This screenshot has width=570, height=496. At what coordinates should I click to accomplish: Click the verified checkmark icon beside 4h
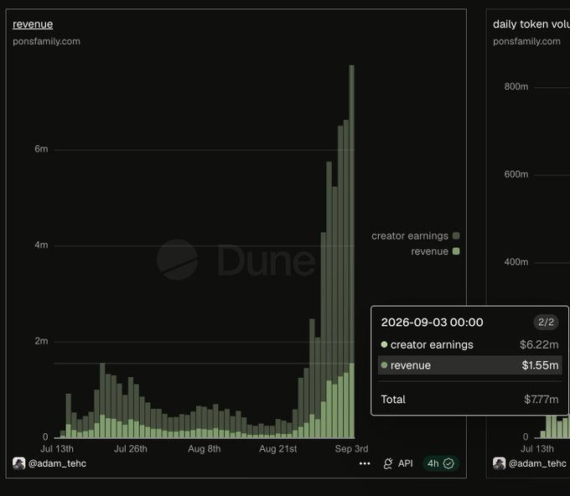448,463
